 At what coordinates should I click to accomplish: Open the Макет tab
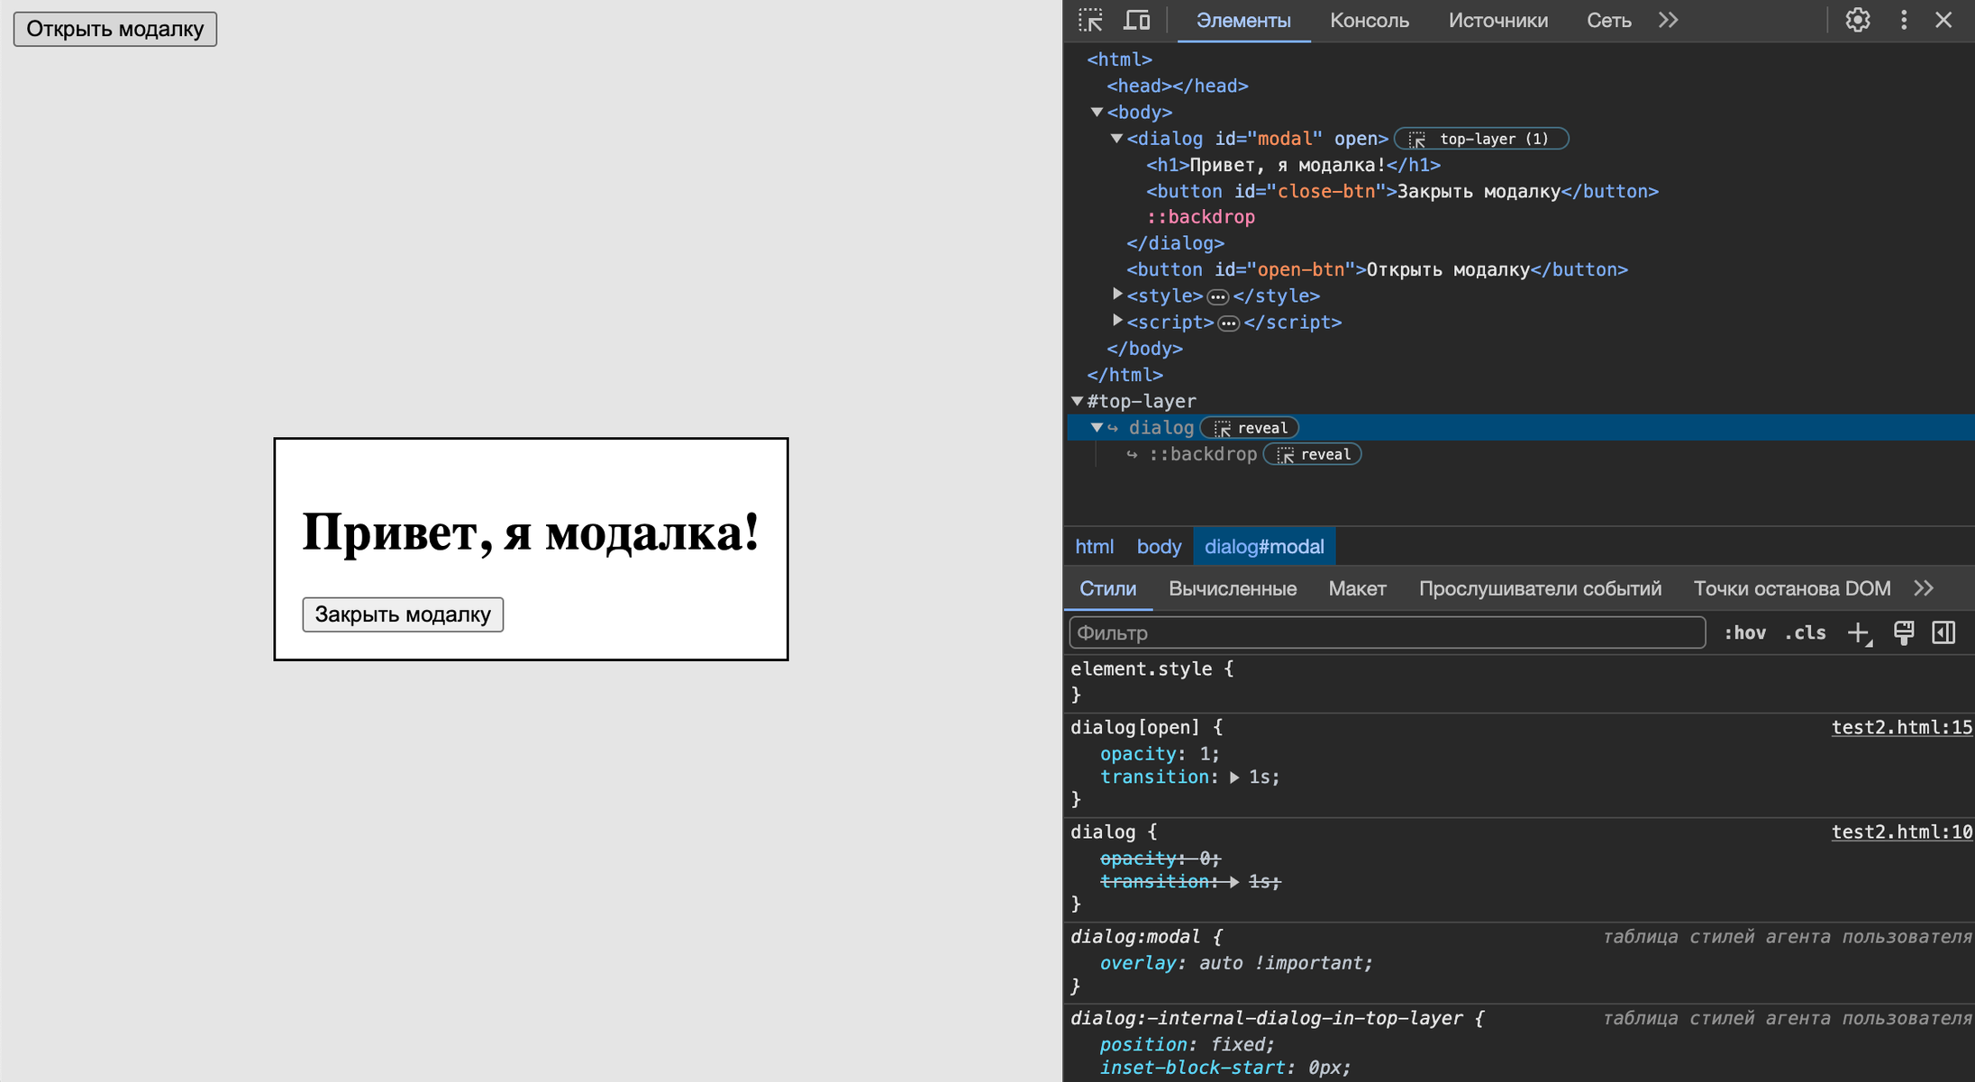[x=1357, y=588]
